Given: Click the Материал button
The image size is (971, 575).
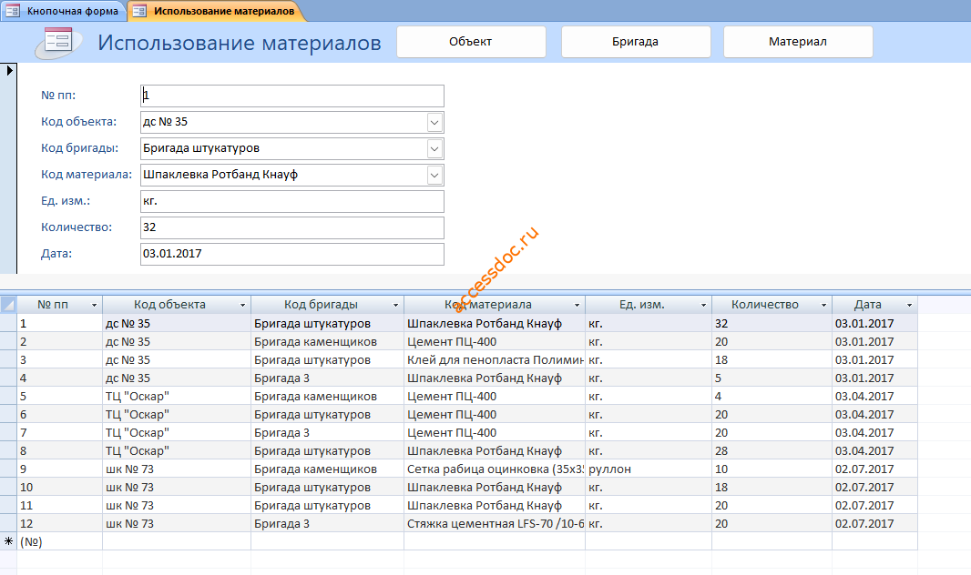Looking at the screenshot, I should tap(798, 42).
